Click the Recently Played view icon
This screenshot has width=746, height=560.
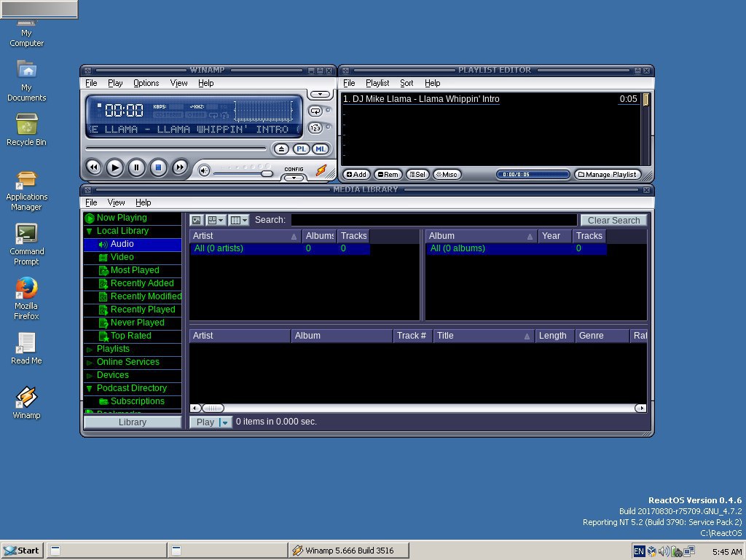(103, 310)
